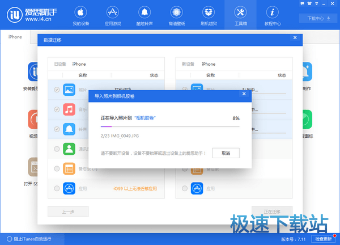The width and height of the screenshot is (340, 245).
Task: Toggle 铃声 checkbox in old device list
Action: [x=57, y=129]
